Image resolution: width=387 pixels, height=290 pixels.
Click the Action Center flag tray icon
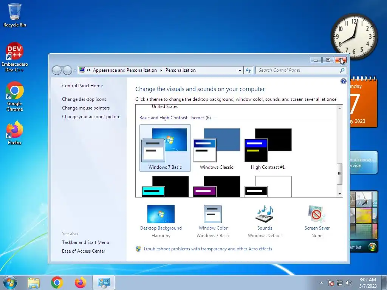tap(330, 283)
